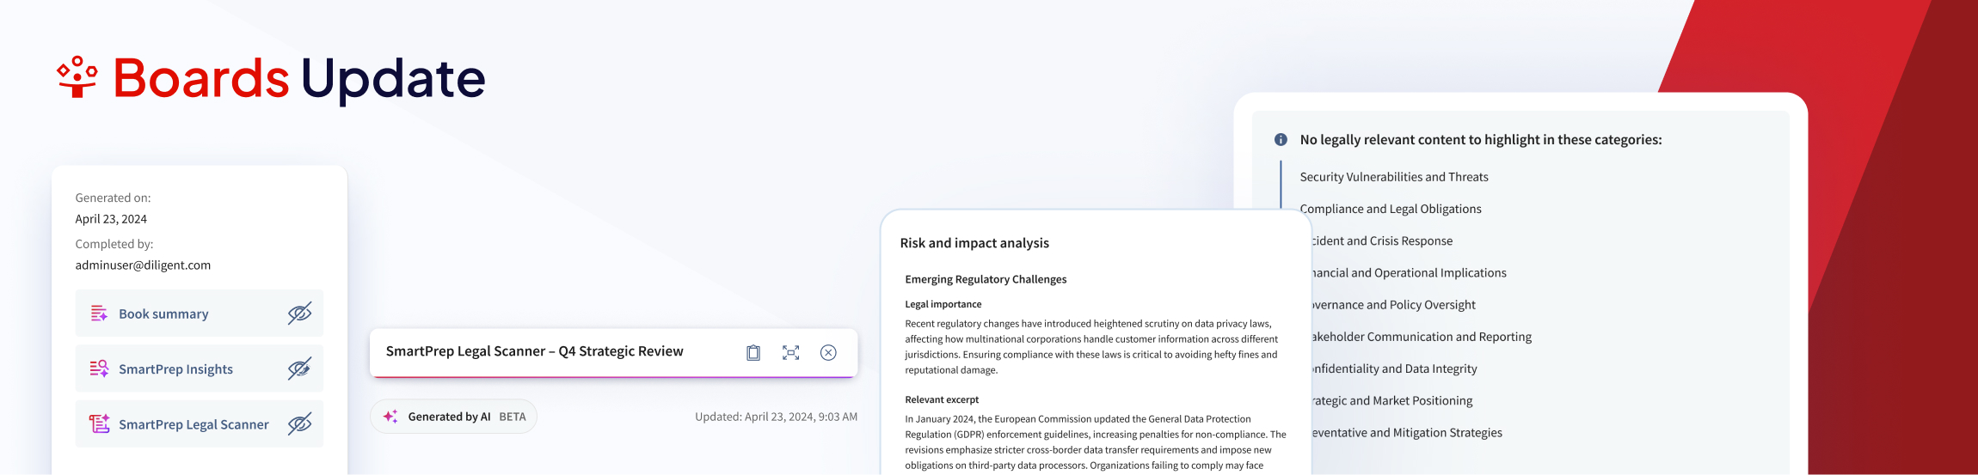Copy the Legal Scanner report to clipboard
This screenshot has width=1978, height=475.
[x=753, y=352]
